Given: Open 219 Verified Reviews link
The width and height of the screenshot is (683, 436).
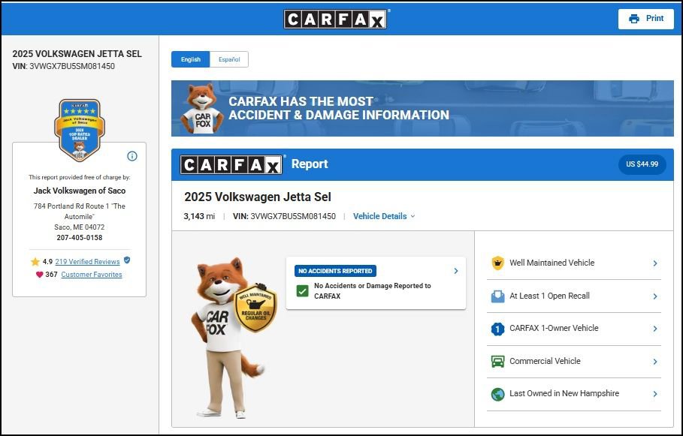Looking at the screenshot, I should click(87, 261).
